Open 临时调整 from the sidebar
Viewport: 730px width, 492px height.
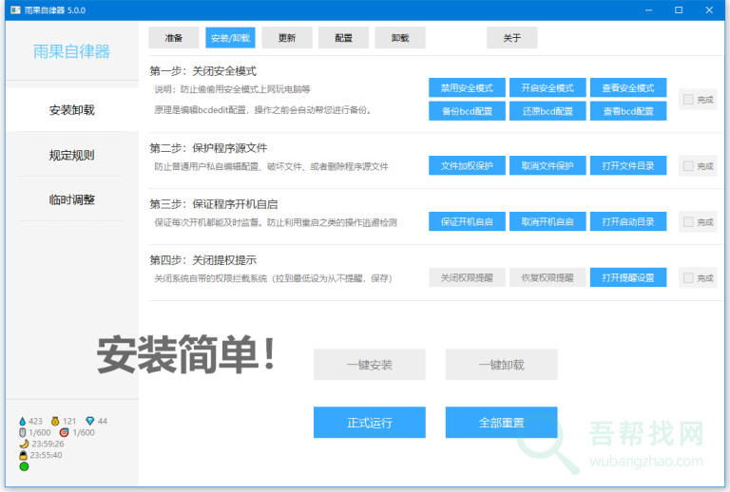[71, 199]
